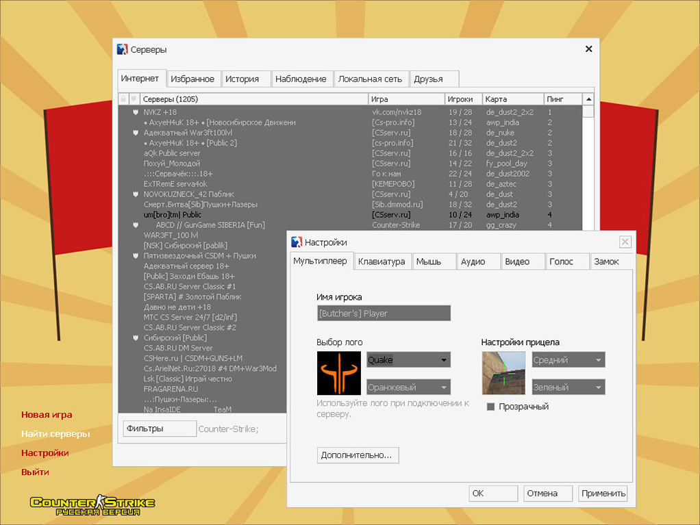Select the WAR3FT_100 lvl server row
The image size is (700, 525).
(202, 235)
